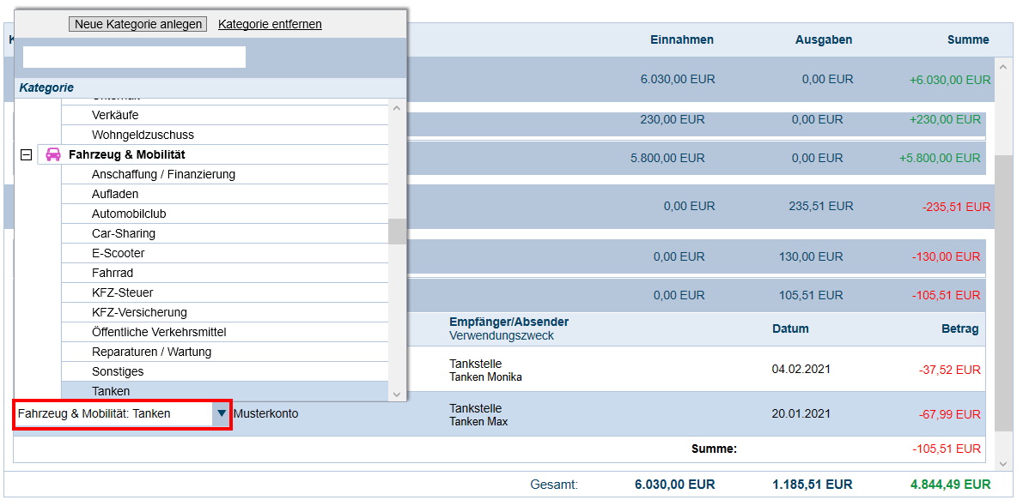Click the Einnahmen column header
The width and height of the screenshot is (1017, 500).
682,40
